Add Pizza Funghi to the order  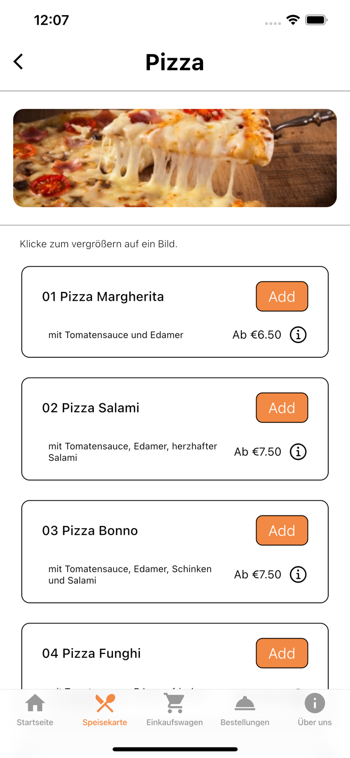click(x=282, y=653)
